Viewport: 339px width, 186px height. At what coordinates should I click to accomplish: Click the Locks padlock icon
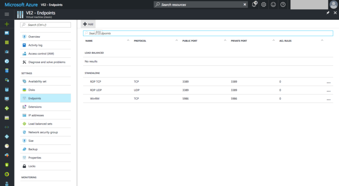[x=24, y=166]
